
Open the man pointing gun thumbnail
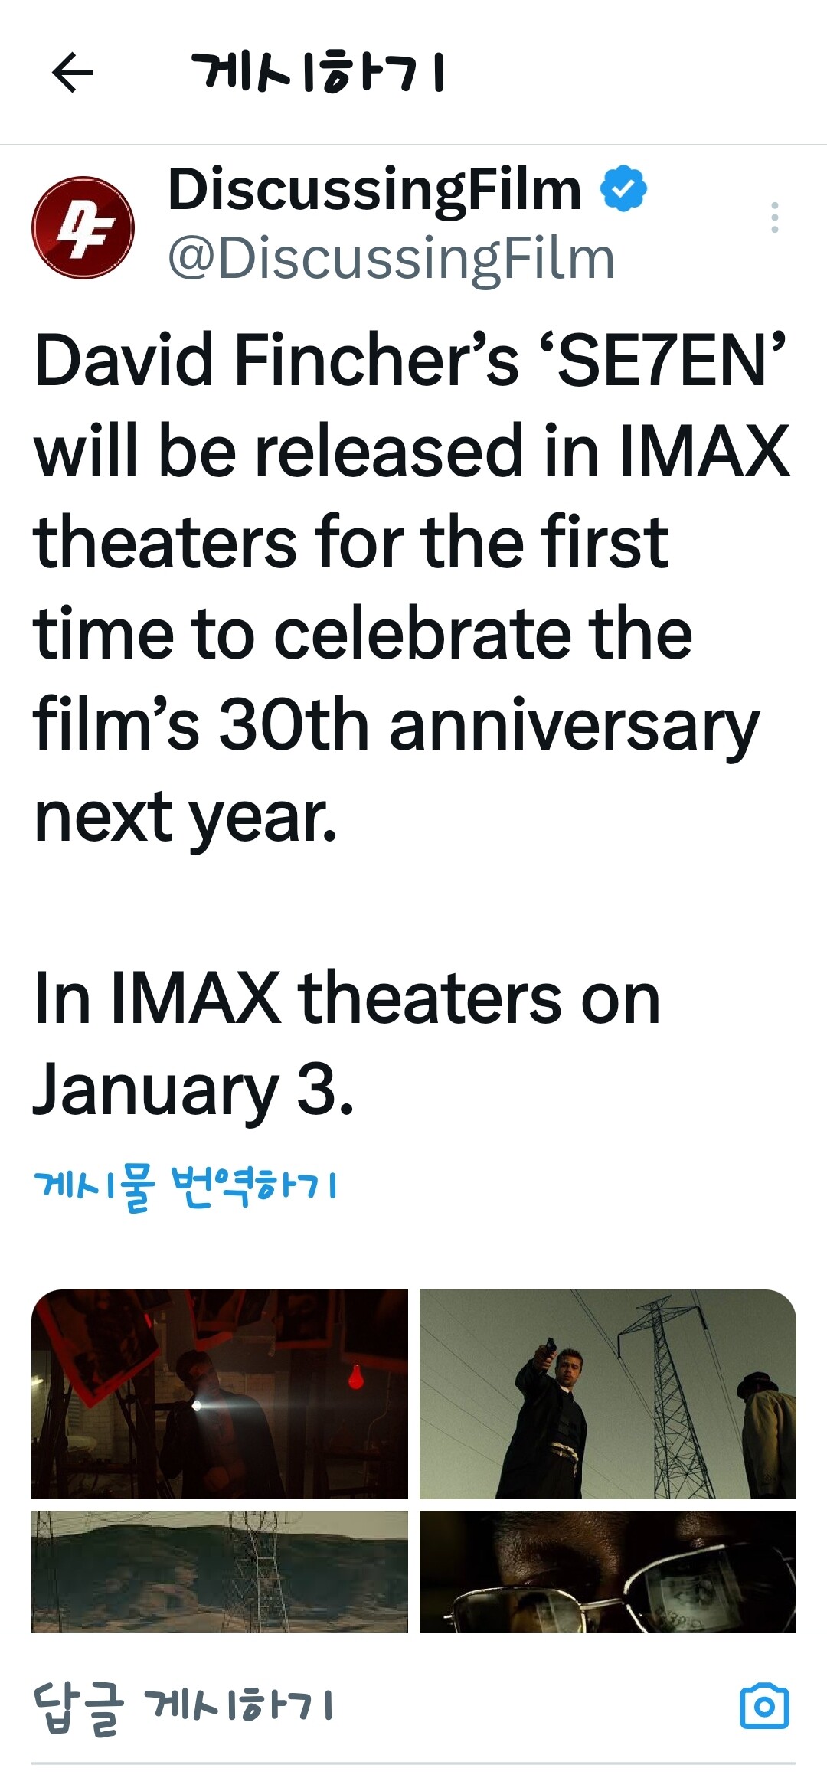tap(608, 1394)
